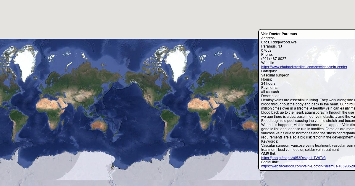Click the Paramus, NJ city line
The width and height of the screenshot is (355, 186).
tap(271, 46)
